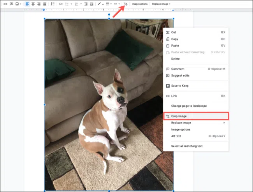Open the border weight dropdown
This screenshot has height=192, width=253.
pos(109,4)
